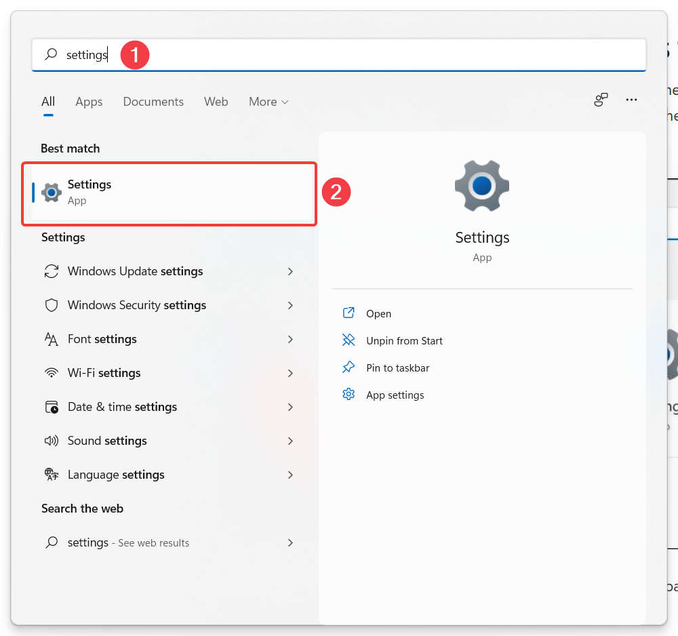Image resolution: width=678 pixels, height=636 pixels.
Task: Click the web search magnifier icon
Action: click(x=52, y=542)
